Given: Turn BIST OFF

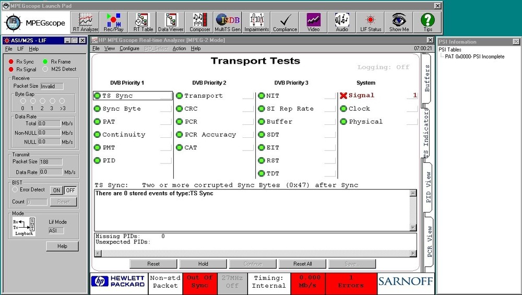Looking at the screenshot, I should click(70, 190).
